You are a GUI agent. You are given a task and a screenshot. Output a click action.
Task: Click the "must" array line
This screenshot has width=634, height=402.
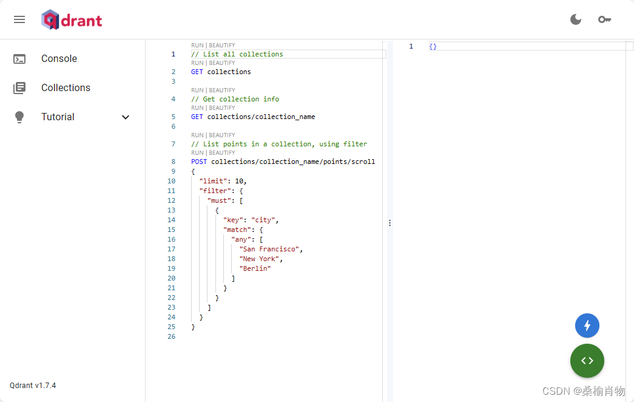[225, 201]
